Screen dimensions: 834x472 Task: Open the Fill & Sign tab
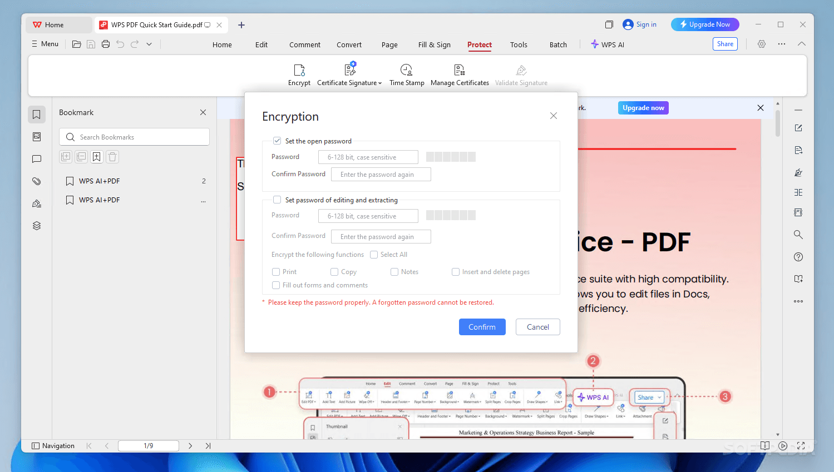click(434, 45)
